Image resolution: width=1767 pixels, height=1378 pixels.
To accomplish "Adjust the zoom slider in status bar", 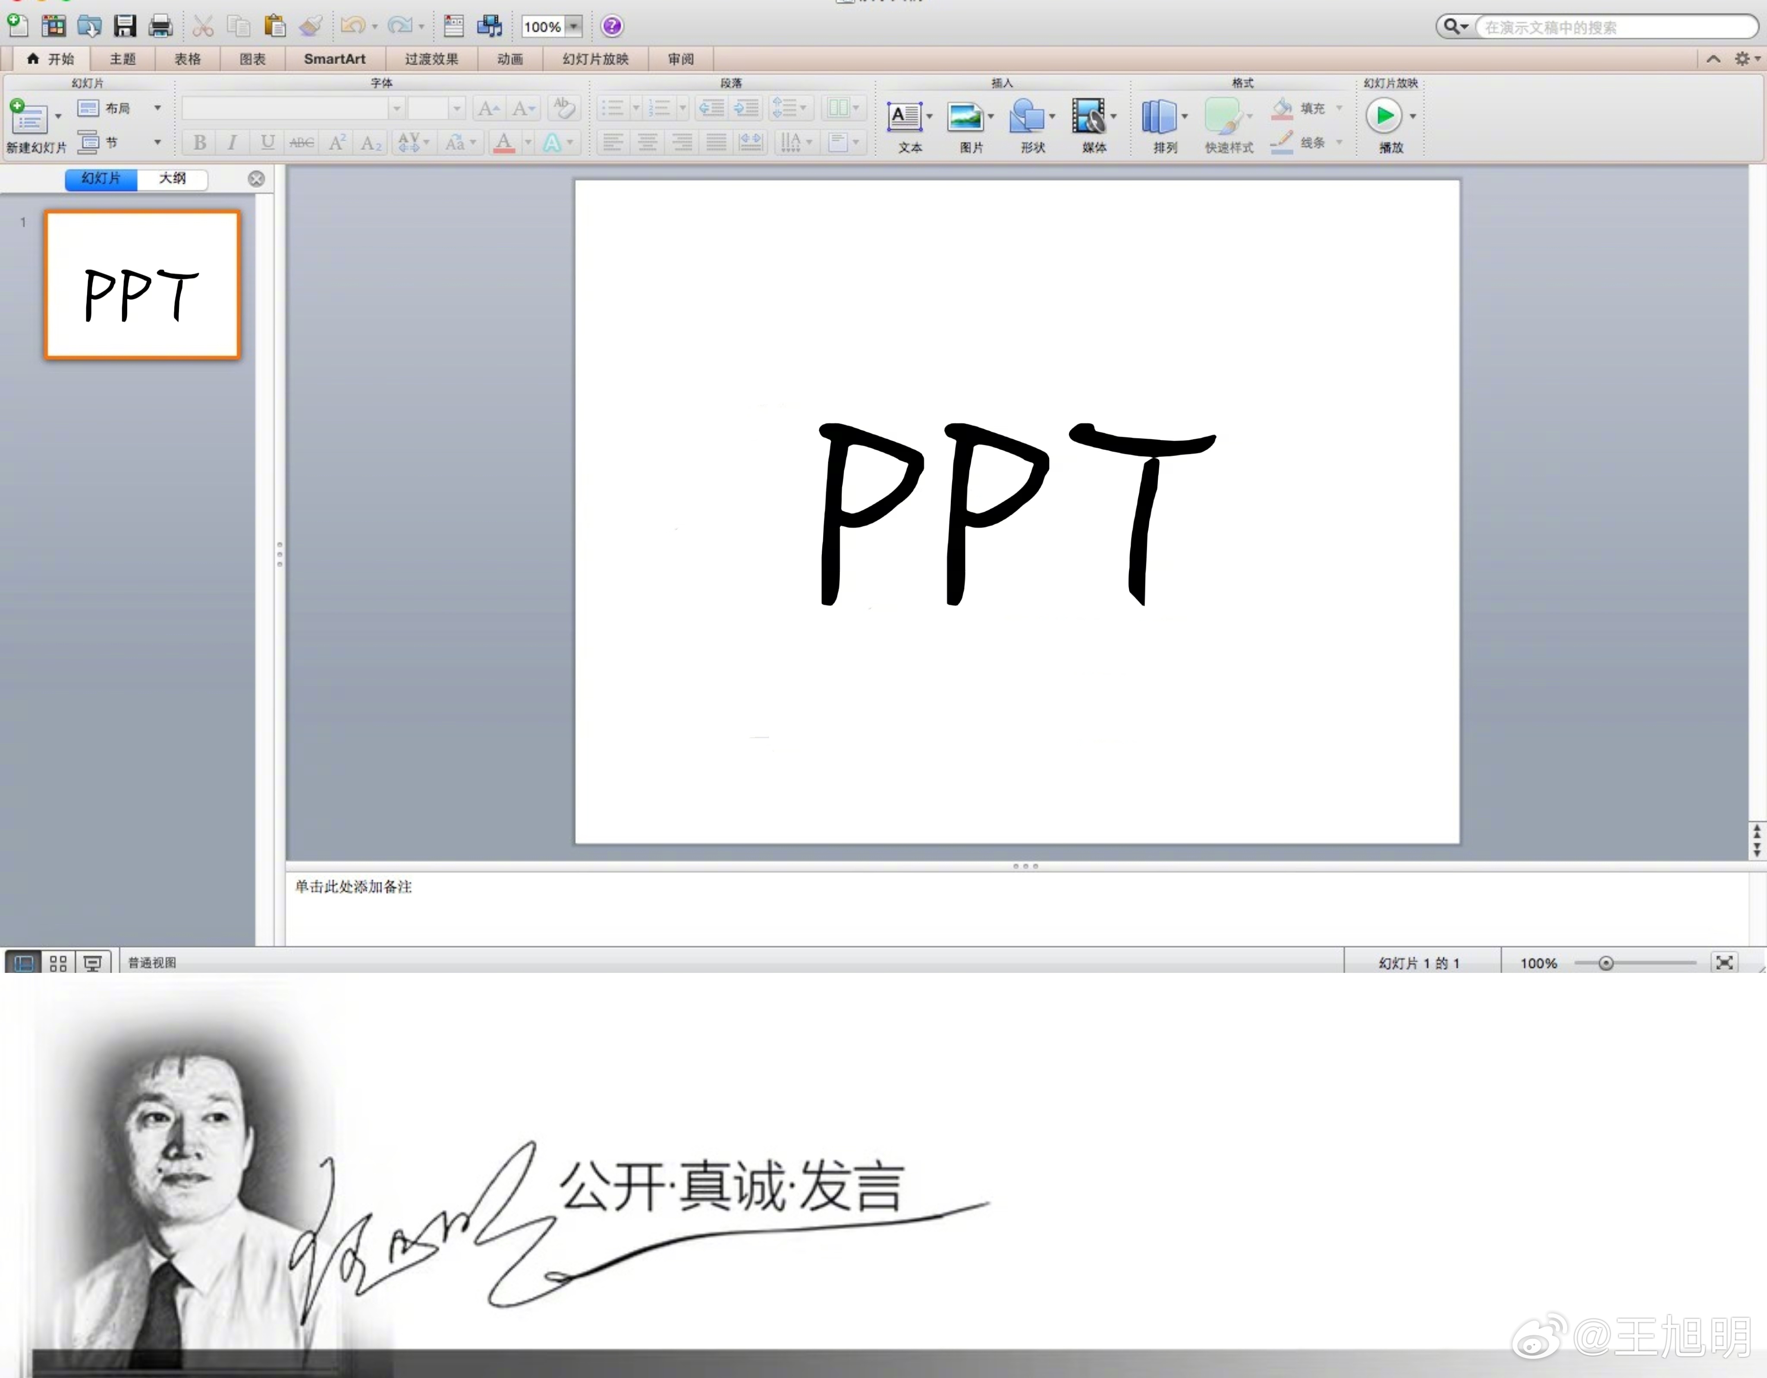I will coord(1606,963).
